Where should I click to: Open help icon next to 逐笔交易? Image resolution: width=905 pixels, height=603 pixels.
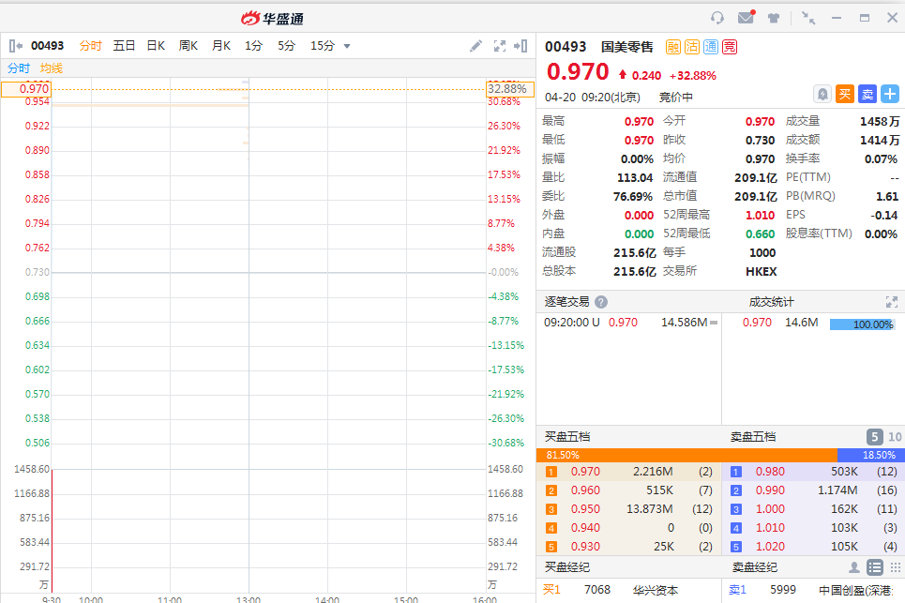pos(601,302)
